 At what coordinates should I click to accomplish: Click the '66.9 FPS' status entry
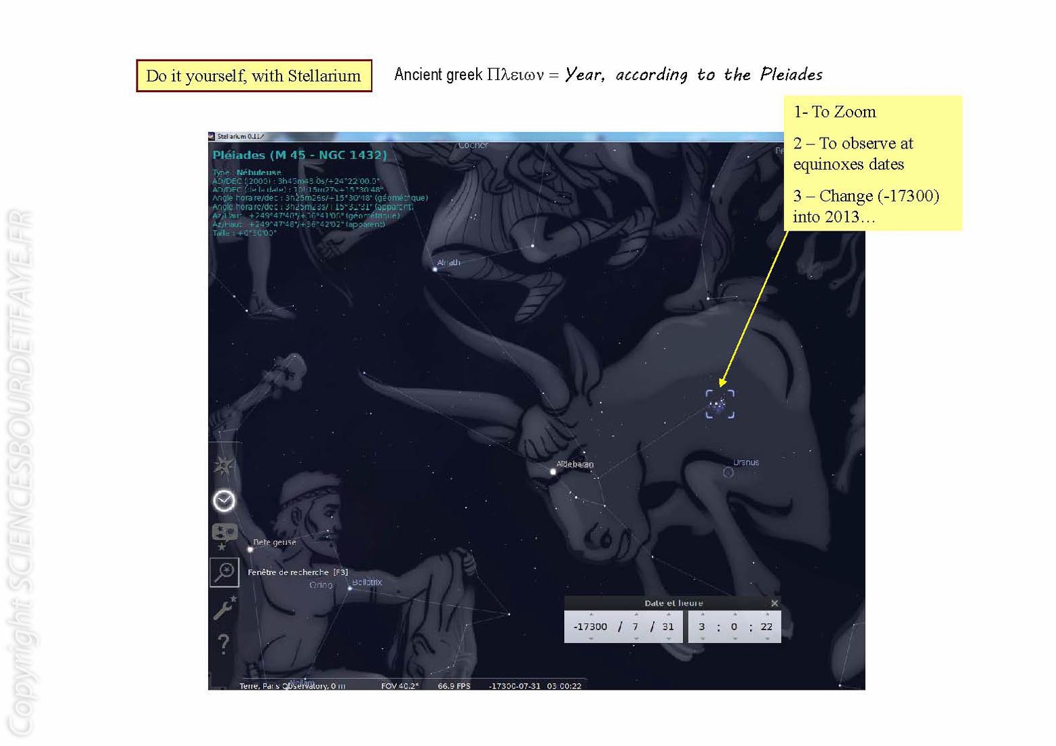tap(454, 686)
